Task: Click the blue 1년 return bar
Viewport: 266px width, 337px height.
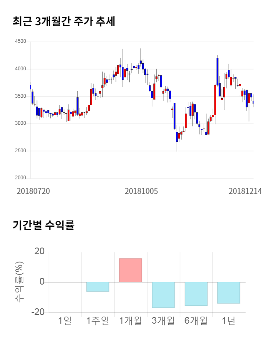Action: coord(229,292)
